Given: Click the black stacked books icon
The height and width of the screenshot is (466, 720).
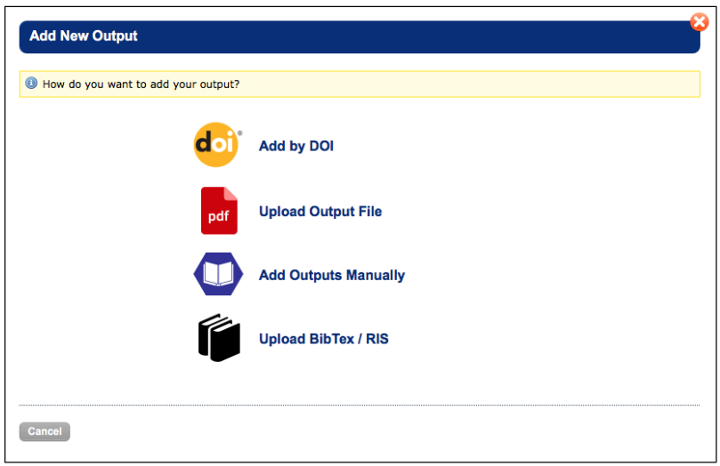Looking at the screenshot, I should click(219, 339).
